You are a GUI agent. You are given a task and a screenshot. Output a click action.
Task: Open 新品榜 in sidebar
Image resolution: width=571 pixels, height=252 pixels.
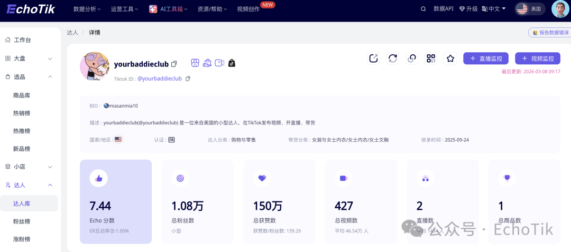pos(22,149)
